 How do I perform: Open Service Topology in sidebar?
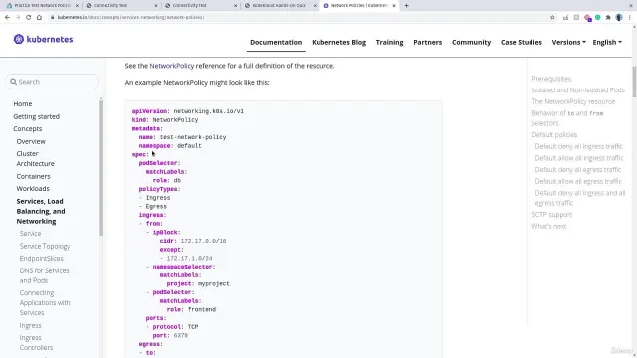click(45, 246)
